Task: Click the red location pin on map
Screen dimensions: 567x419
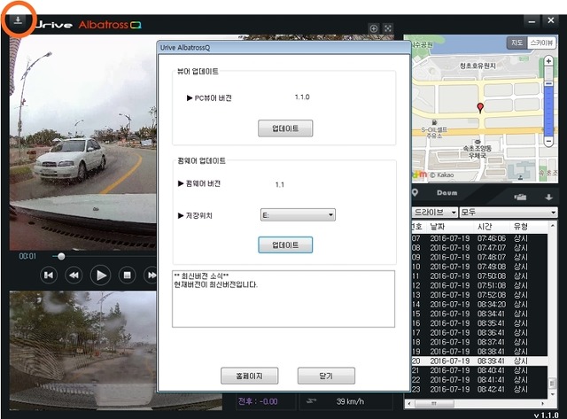Action: click(x=480, y=108)
